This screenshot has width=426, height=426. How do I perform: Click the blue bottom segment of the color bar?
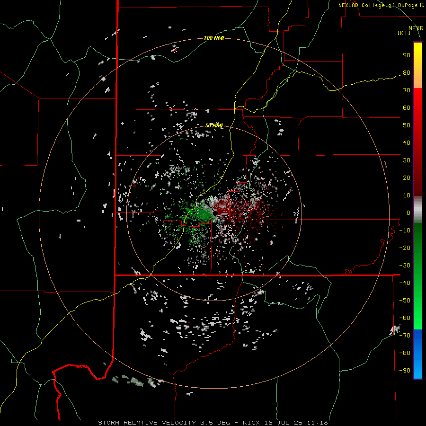(418, 354)
